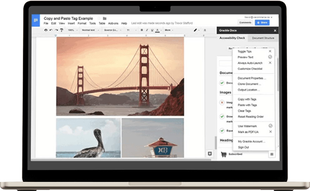The width and height of the screenshot is (310, 191).
Task: Open the File menu
Action: point(46,23)
